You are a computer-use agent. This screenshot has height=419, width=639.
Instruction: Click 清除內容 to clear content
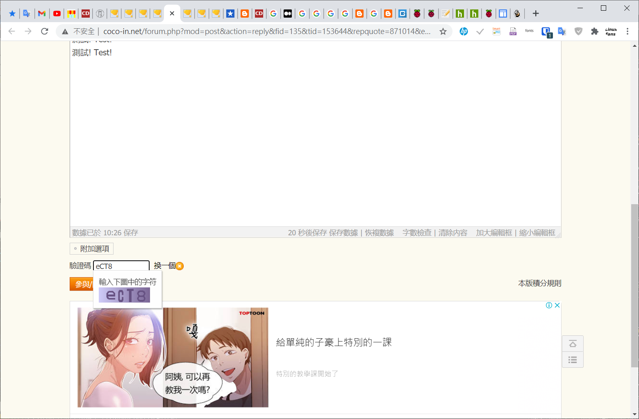[453, 233]
